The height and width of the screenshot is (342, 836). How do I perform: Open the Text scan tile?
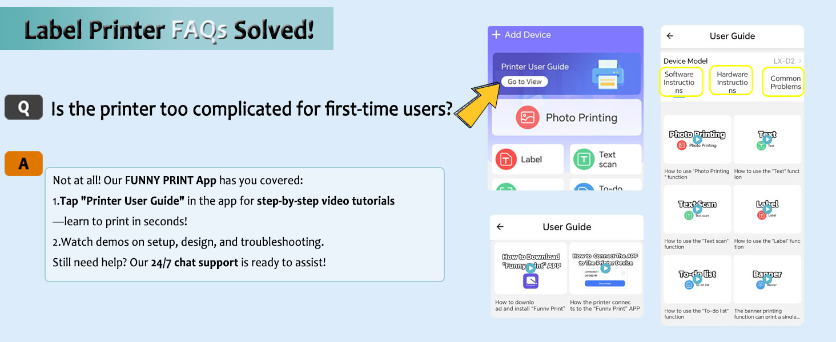pos(606,159)
